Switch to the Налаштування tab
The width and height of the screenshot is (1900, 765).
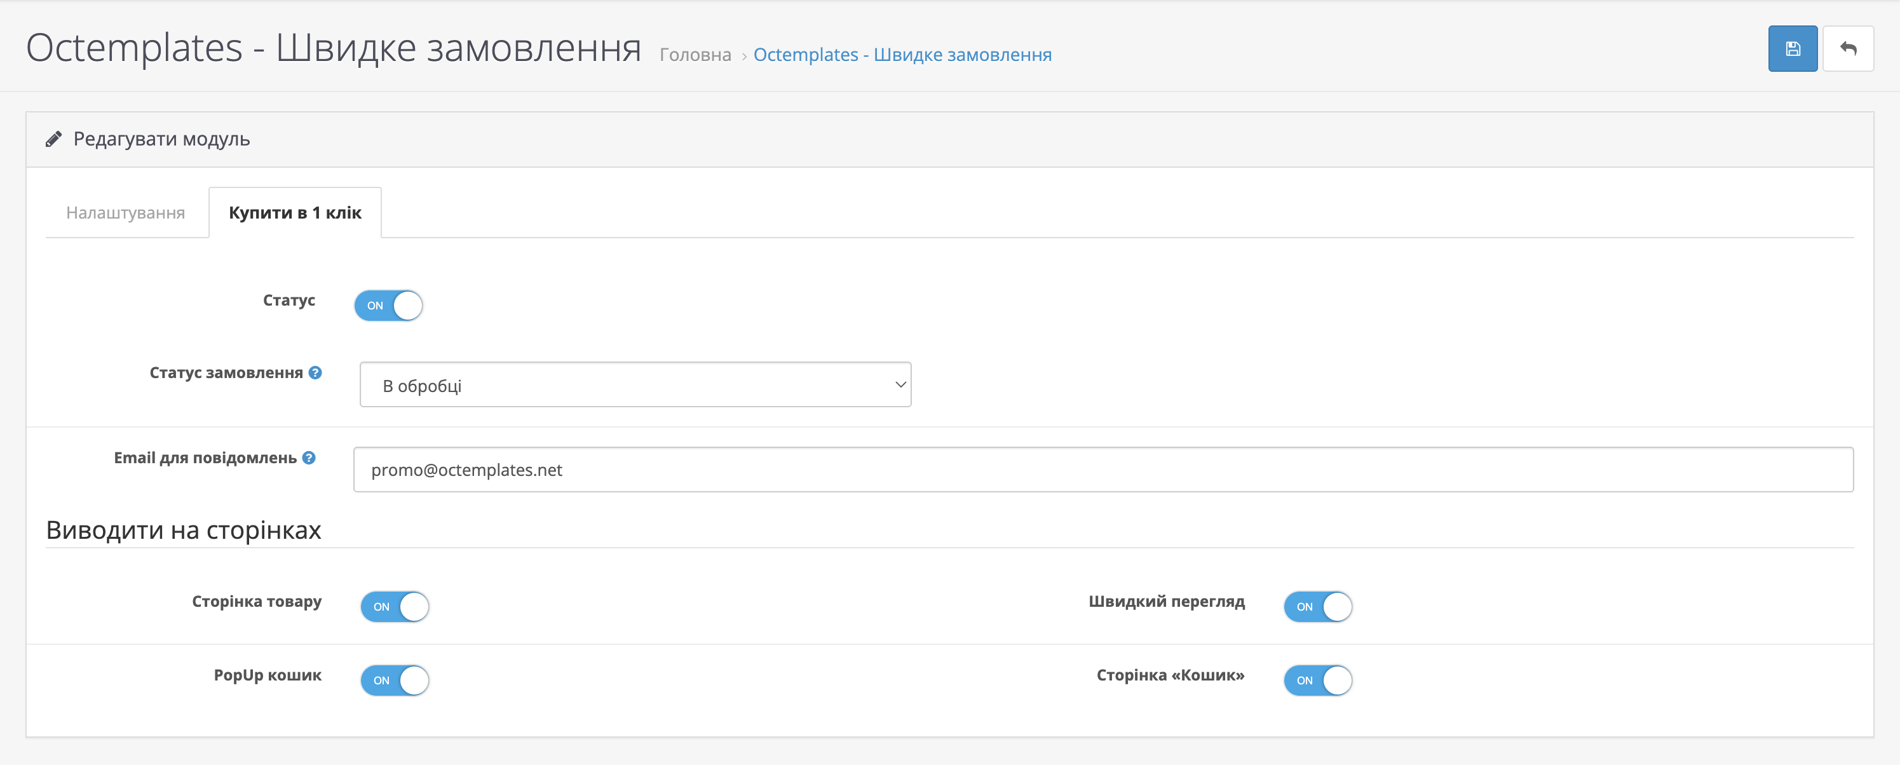coord(125,213)
